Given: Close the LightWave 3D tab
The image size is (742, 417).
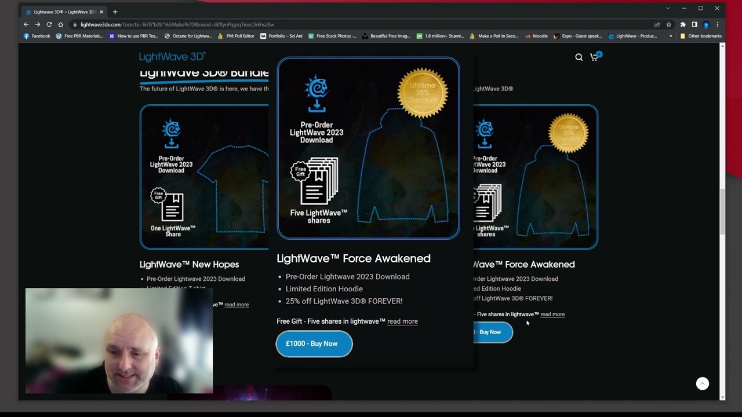Looking at the screenshot, I should point(101,12).
